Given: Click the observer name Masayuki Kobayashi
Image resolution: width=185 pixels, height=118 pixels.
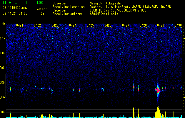Looking at the screenshot, I should 106,3.
